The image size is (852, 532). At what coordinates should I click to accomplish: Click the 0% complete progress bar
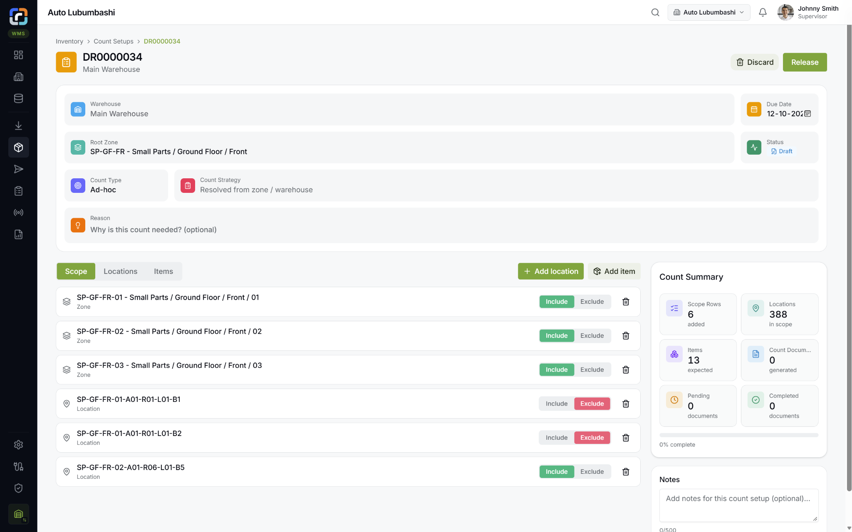tap(738, 435)
